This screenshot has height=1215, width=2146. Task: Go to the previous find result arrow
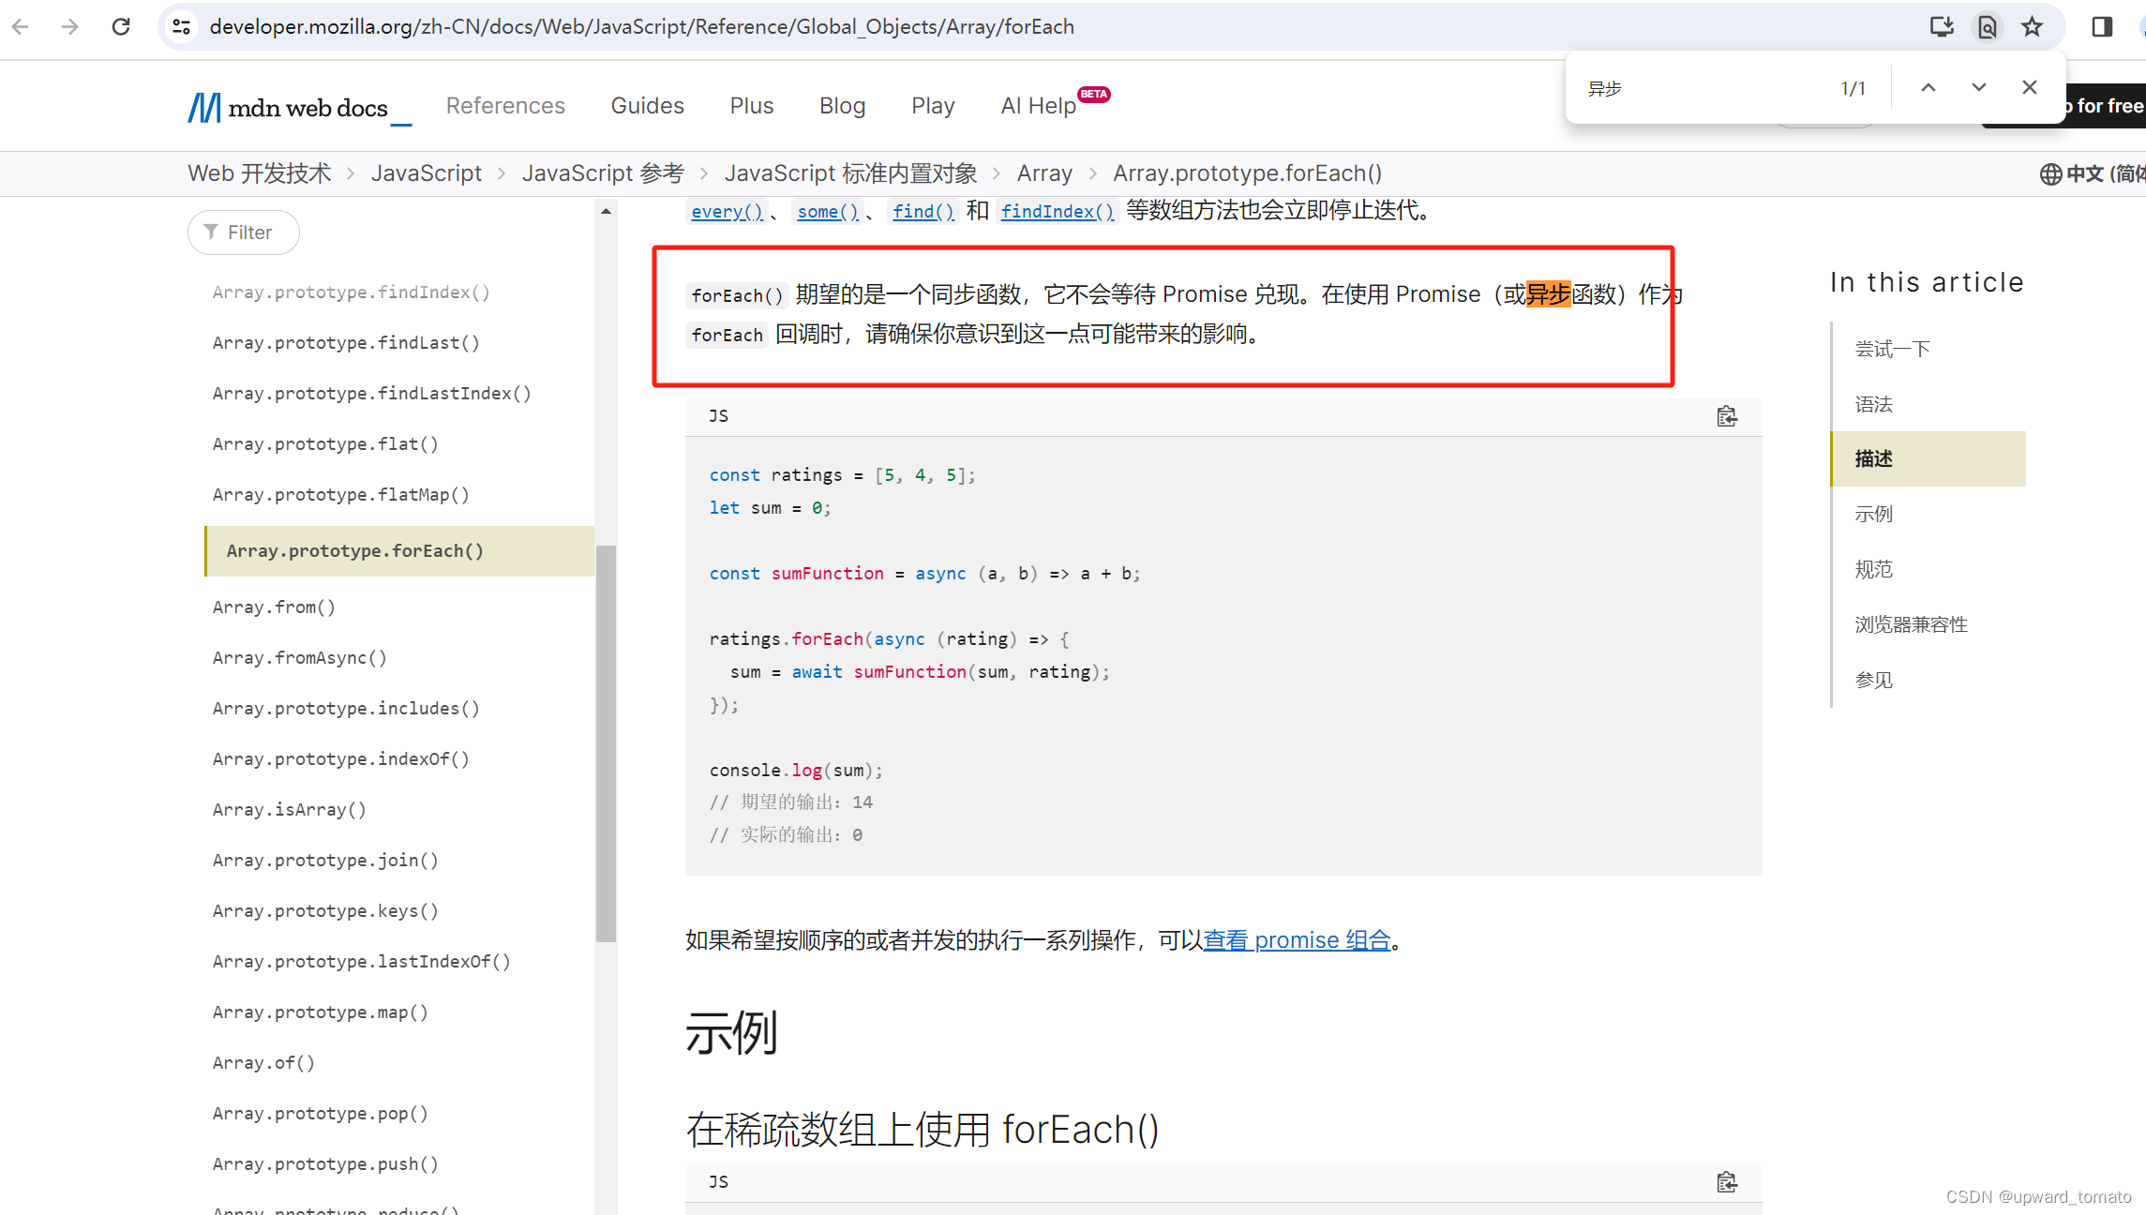1928,87
